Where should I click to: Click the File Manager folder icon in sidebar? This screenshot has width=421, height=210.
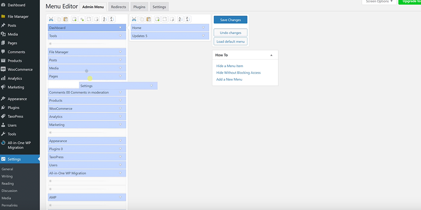(3, 16)
